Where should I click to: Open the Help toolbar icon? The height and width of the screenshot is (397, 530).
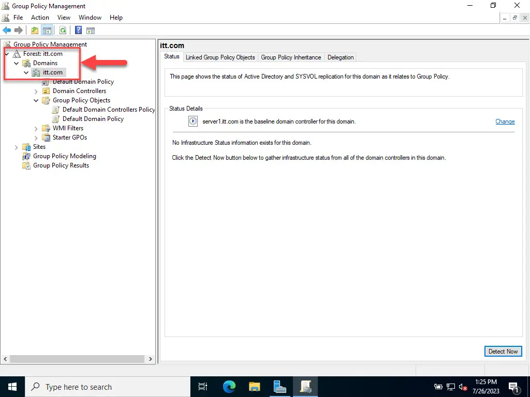point(79,30)
